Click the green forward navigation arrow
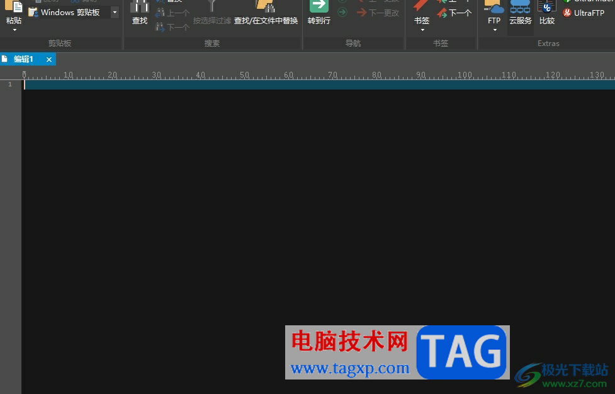The image size is (615, 394). coord(342,13)
